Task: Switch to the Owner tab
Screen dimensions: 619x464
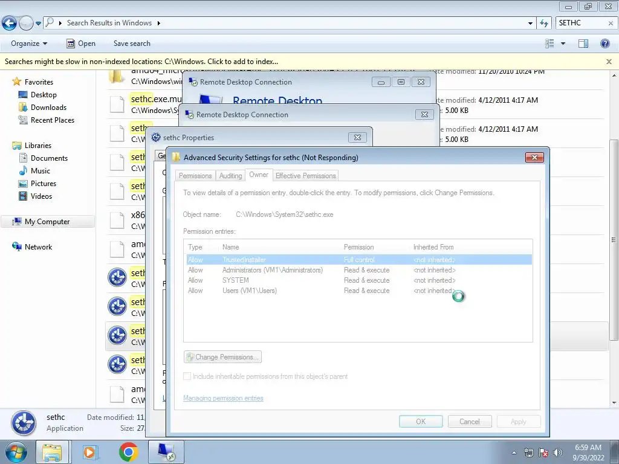Action: 259,175
